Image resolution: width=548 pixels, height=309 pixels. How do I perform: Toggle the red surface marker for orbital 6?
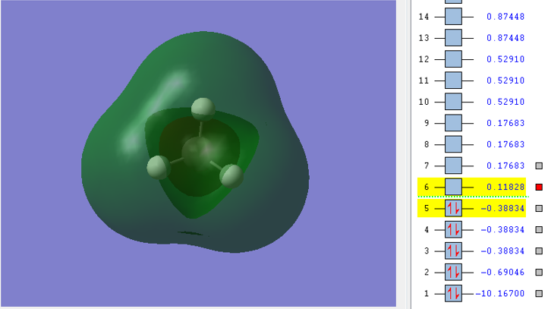pyautogui.click(x=539, y=188)
